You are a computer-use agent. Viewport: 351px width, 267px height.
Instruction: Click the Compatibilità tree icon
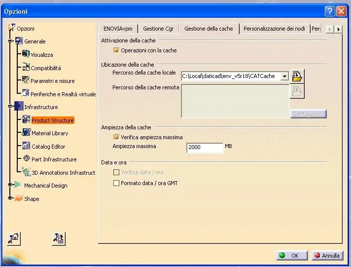26,67
